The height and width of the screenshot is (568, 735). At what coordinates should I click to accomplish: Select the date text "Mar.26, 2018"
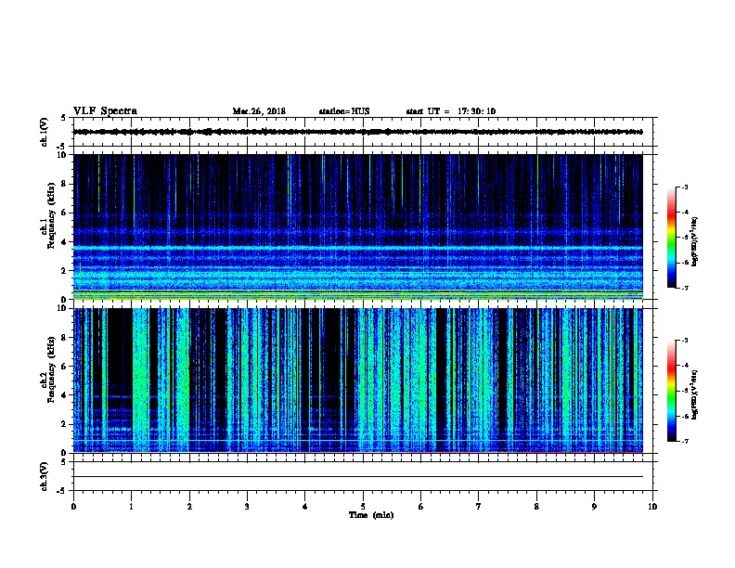259,111
